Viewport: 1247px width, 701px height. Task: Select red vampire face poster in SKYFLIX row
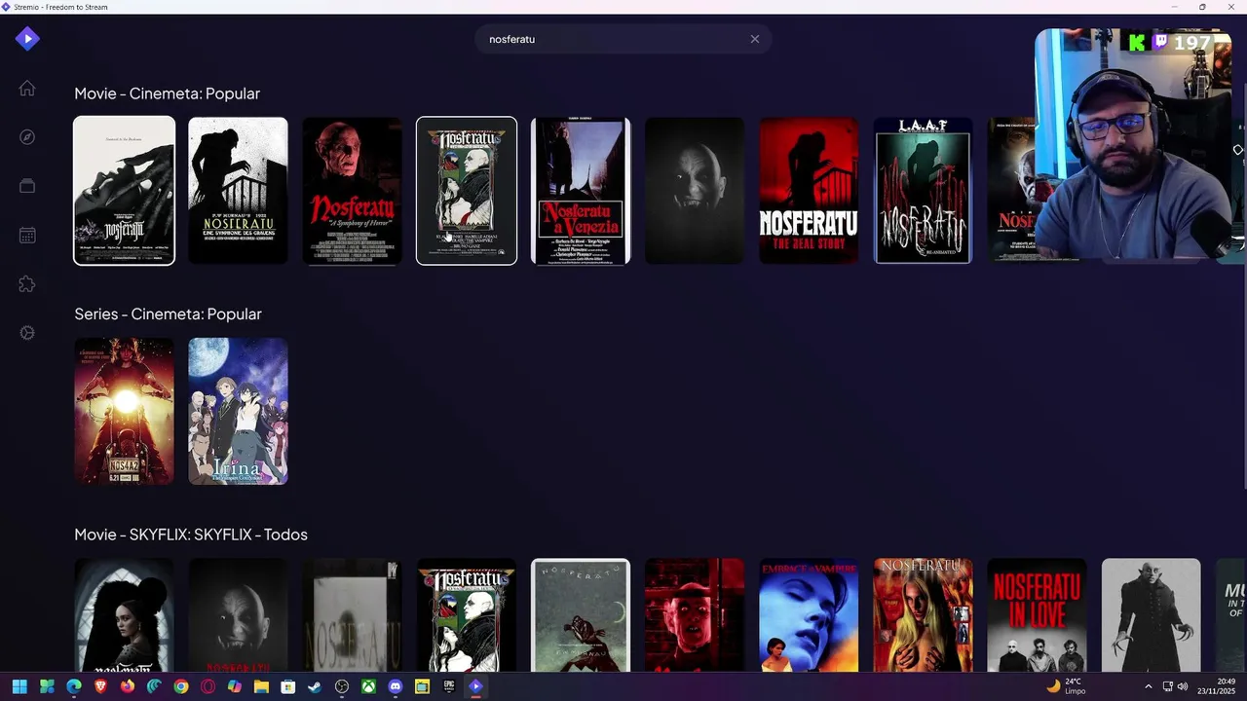tap(695, 615)
